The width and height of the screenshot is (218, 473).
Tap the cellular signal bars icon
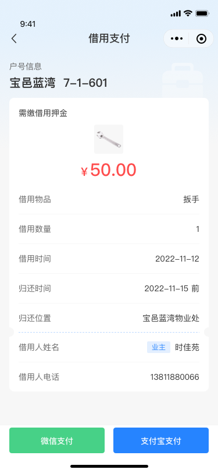point(176,13)
